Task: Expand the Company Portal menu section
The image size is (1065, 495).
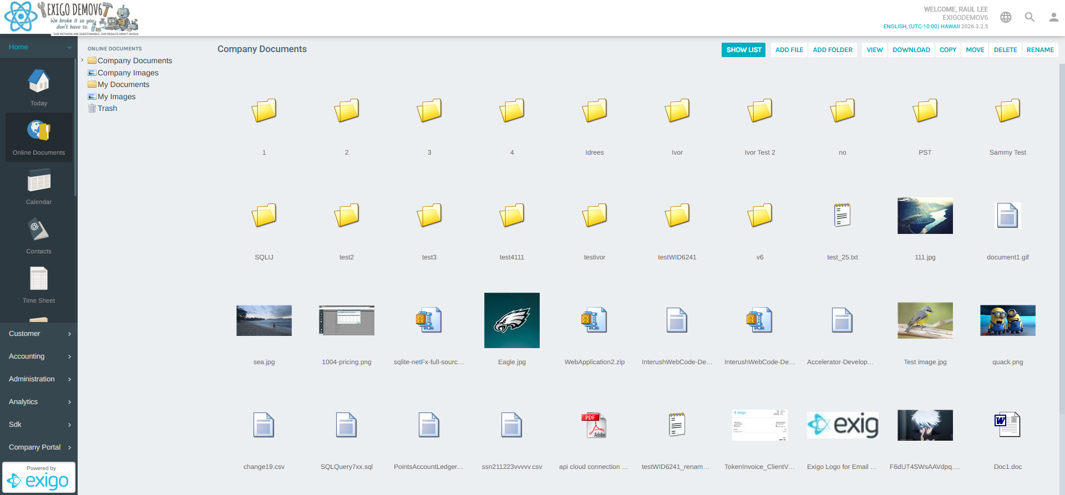Action: [39, 447]
